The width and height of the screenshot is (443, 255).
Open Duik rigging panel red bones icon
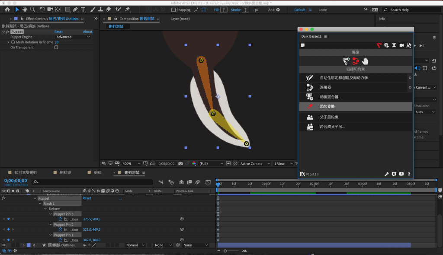(x=379, y=45)
